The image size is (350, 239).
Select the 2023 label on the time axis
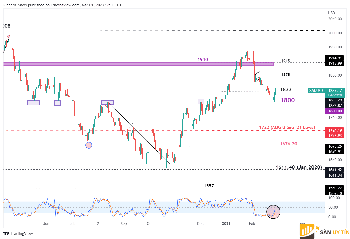click(x=226, y=224)
